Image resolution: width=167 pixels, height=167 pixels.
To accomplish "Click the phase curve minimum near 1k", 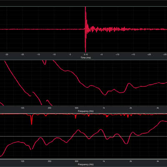I will point(105,95).
